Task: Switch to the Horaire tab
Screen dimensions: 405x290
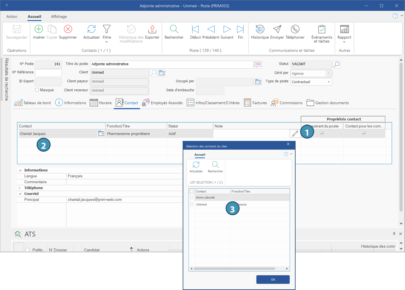Action: (x=101, y=103)
